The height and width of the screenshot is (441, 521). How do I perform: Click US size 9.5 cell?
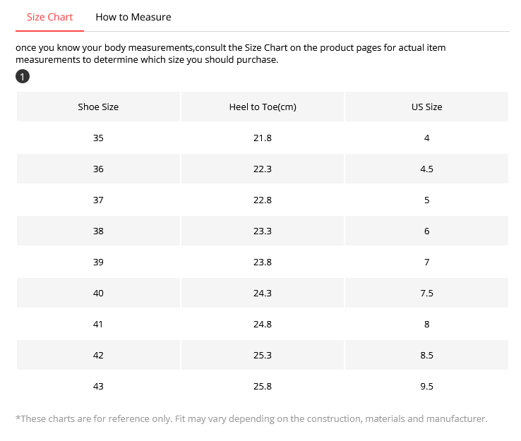[x=426, y=387]
